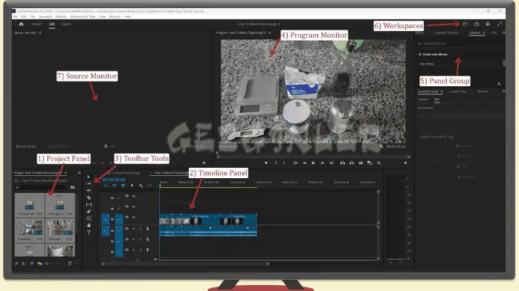Click Mark In in Program Monitor

coord(276,163)
